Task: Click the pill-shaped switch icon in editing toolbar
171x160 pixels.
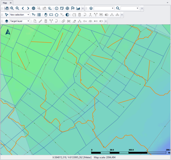Action: pyautogui.click(x=101, y=21)
